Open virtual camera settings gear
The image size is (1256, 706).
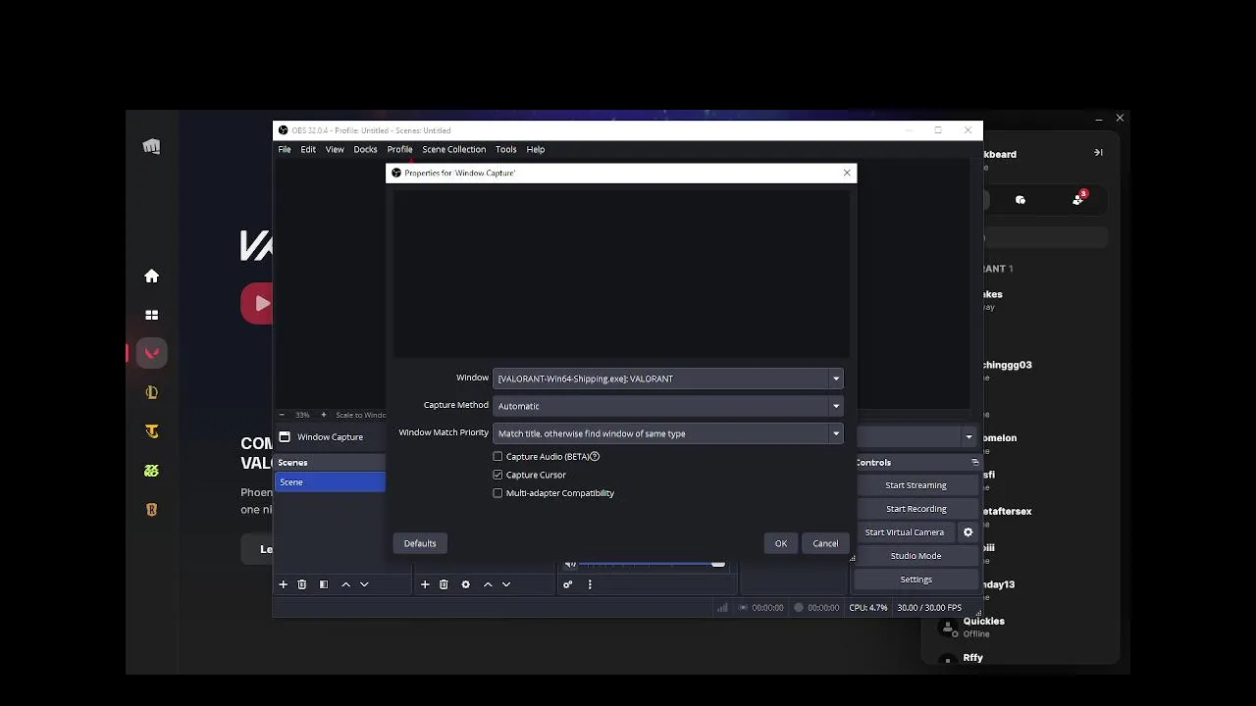click(x=968, y=532)
